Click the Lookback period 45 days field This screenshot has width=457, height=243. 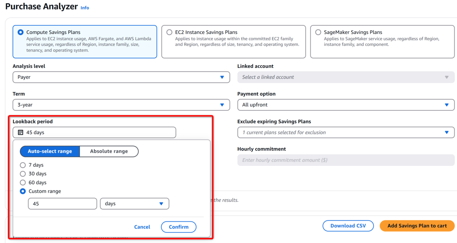pos(94,133)
